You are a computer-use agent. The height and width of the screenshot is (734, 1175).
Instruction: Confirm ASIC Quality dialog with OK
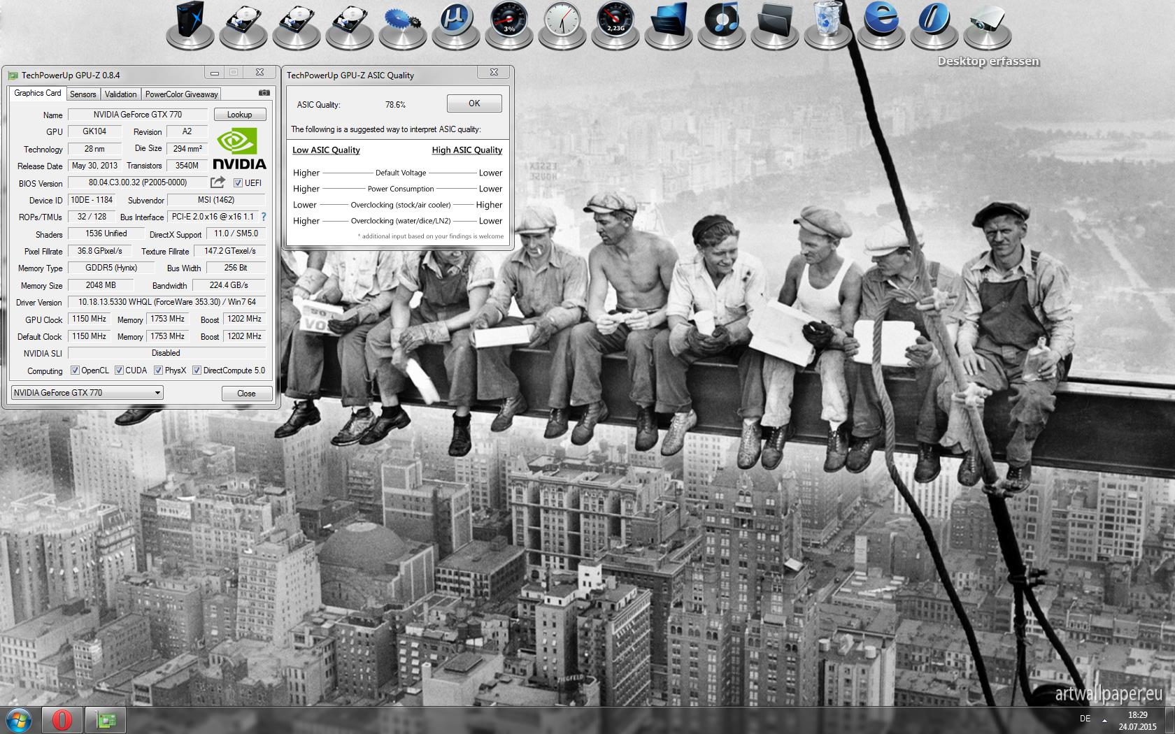click(x=474, y=103)
